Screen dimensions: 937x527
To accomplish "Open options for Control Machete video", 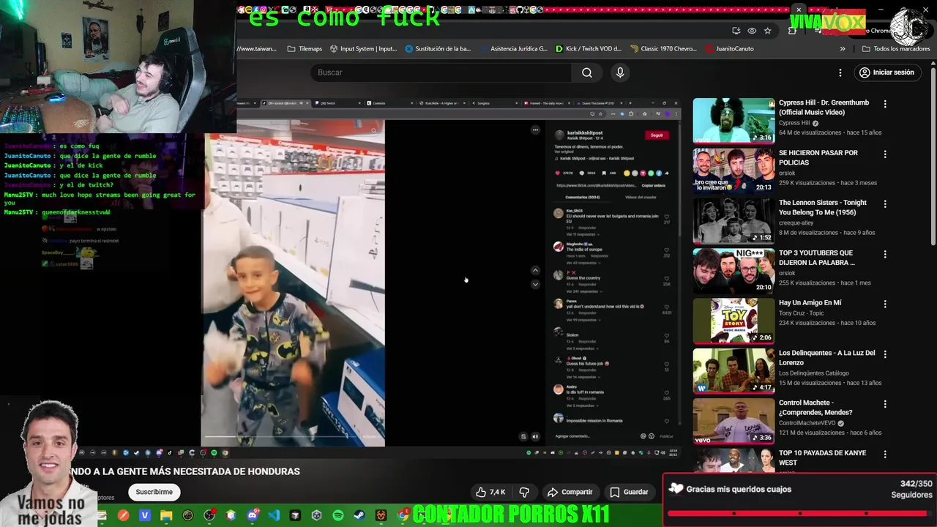I will click(885, 404).
